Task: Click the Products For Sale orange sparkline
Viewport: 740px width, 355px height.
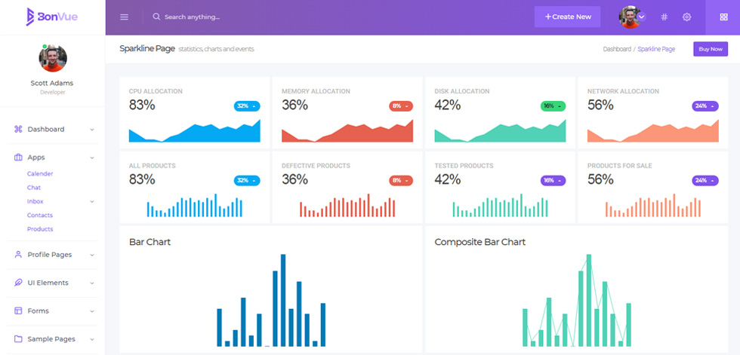Action: point(653,205)
